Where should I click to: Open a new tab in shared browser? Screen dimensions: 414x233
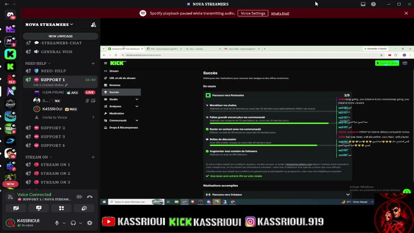265,49
